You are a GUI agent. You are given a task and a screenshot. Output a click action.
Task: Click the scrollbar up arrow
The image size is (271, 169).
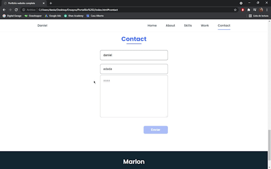pos(269,21)
